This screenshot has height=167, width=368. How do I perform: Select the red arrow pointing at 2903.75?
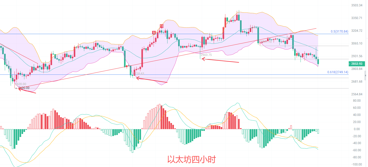(x=220, y=60)
